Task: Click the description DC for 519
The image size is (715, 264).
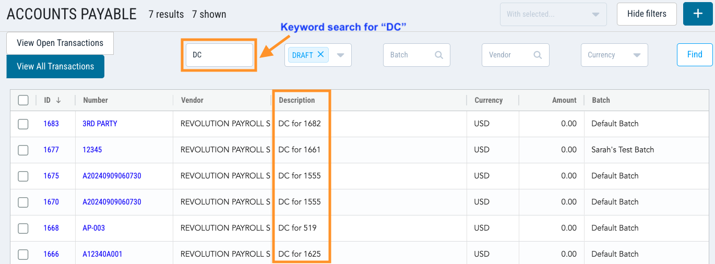Action: (x=297, y=228)
